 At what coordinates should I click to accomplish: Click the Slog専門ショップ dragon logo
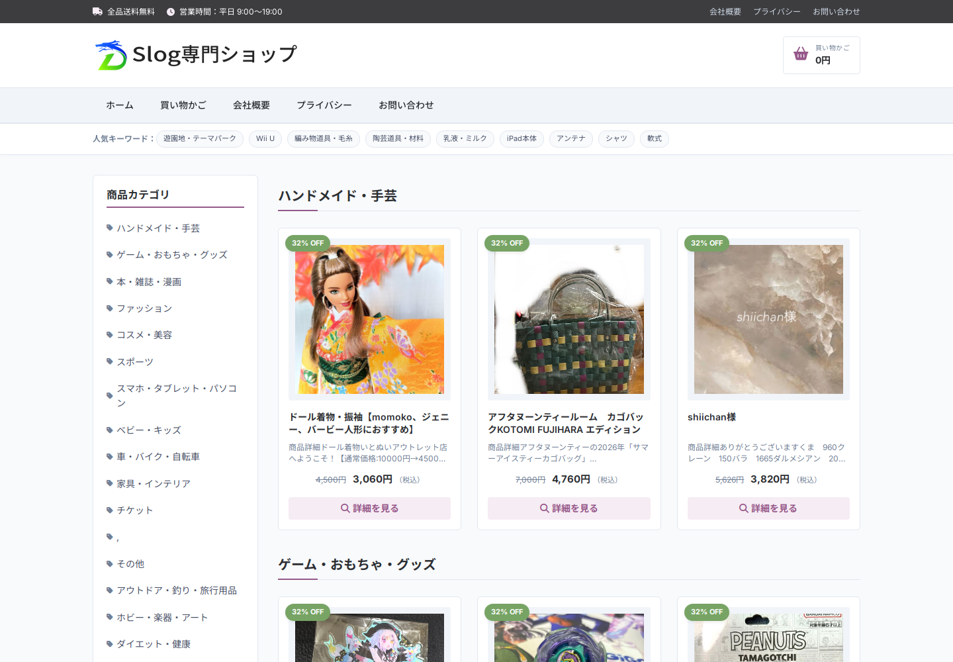pyautogui.click(x=111, y=55)
